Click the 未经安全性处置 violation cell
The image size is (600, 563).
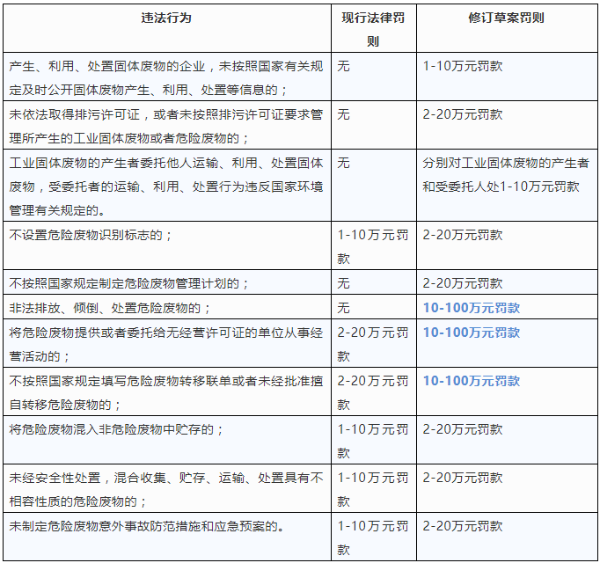[166, 489]
